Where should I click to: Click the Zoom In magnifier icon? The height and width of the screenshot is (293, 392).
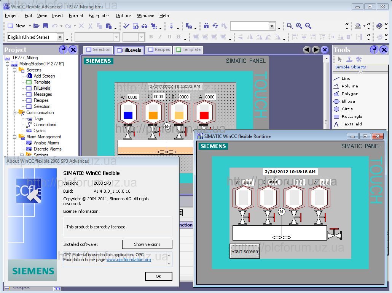coord(299,26)
